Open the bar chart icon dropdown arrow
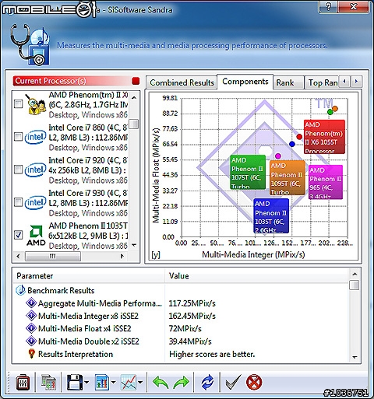Image resolution: width=374 pixels, height=399 pixels. pyautogui.click(x=113, y=382)
